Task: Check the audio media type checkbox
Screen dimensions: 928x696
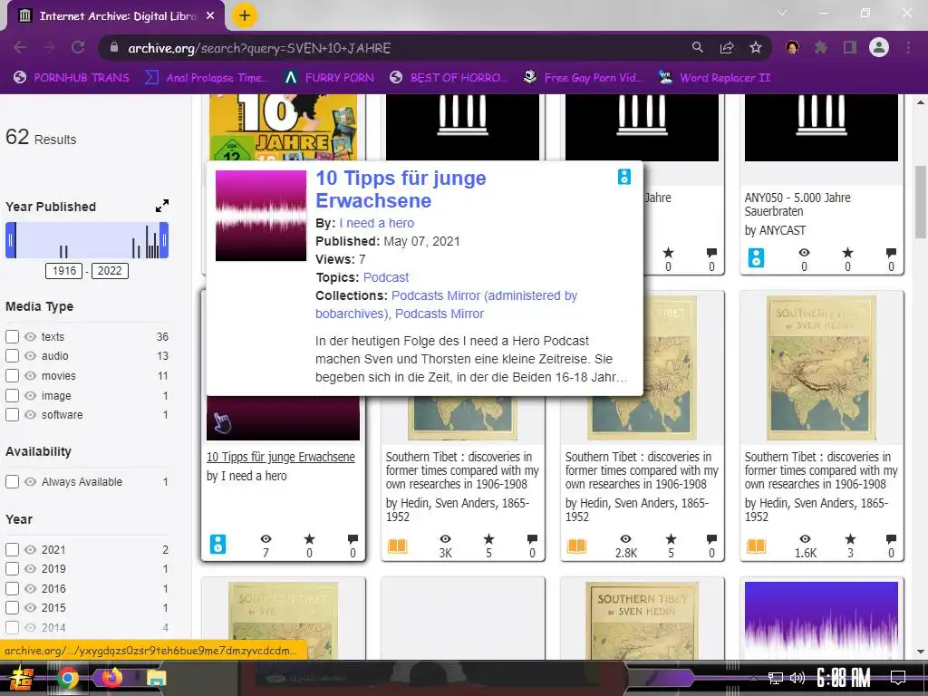Action: (12, 355)
